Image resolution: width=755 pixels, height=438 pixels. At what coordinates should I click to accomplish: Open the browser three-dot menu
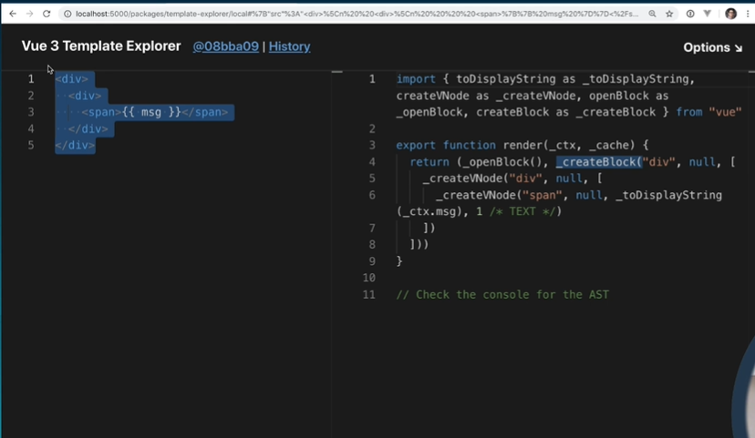[x=748, y=14]
